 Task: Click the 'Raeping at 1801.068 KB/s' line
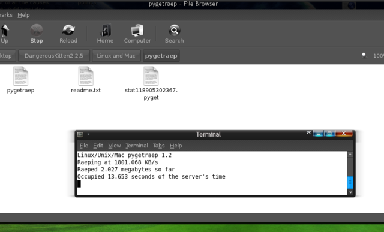pos(118,162)
